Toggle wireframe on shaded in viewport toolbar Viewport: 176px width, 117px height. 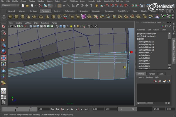[x=64, y=27]
